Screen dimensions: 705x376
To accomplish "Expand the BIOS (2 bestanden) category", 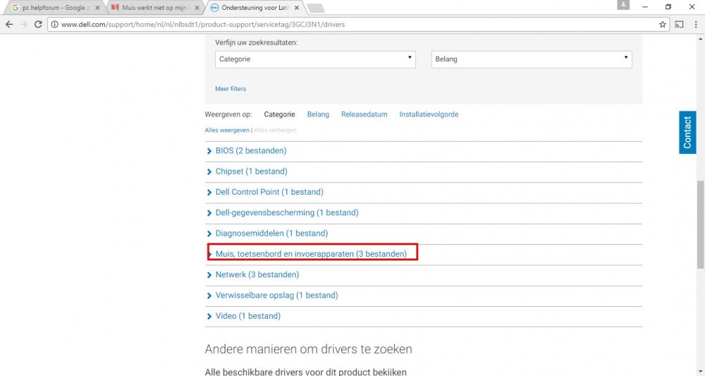I will tap(251, 151).
